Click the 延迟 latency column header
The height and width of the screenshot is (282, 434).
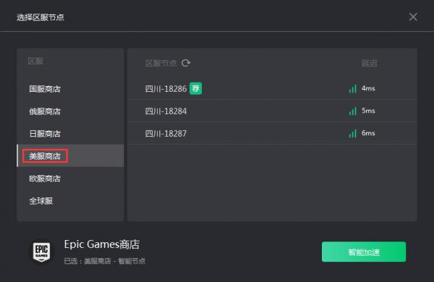coord(369,63)
